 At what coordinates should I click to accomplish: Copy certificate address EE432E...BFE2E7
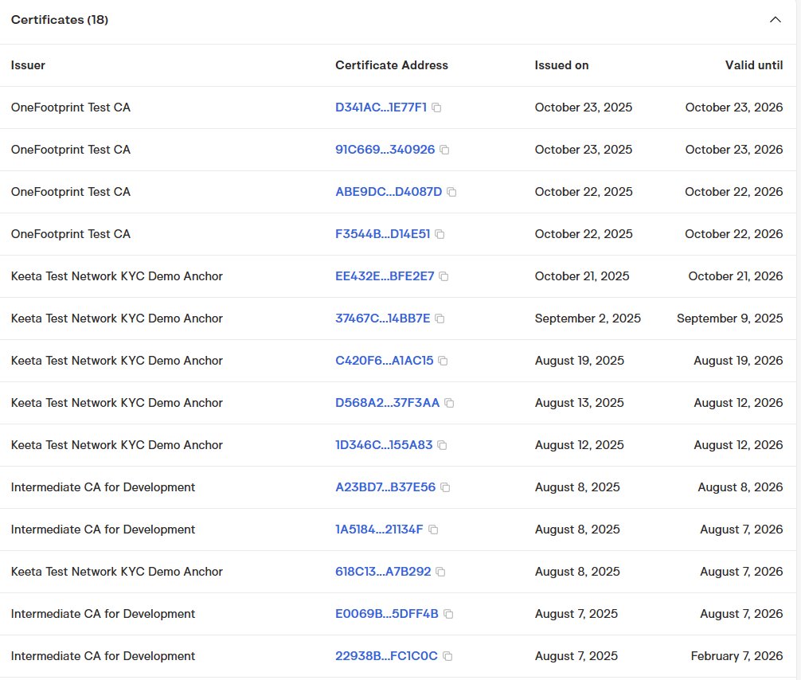pos(444,276)
